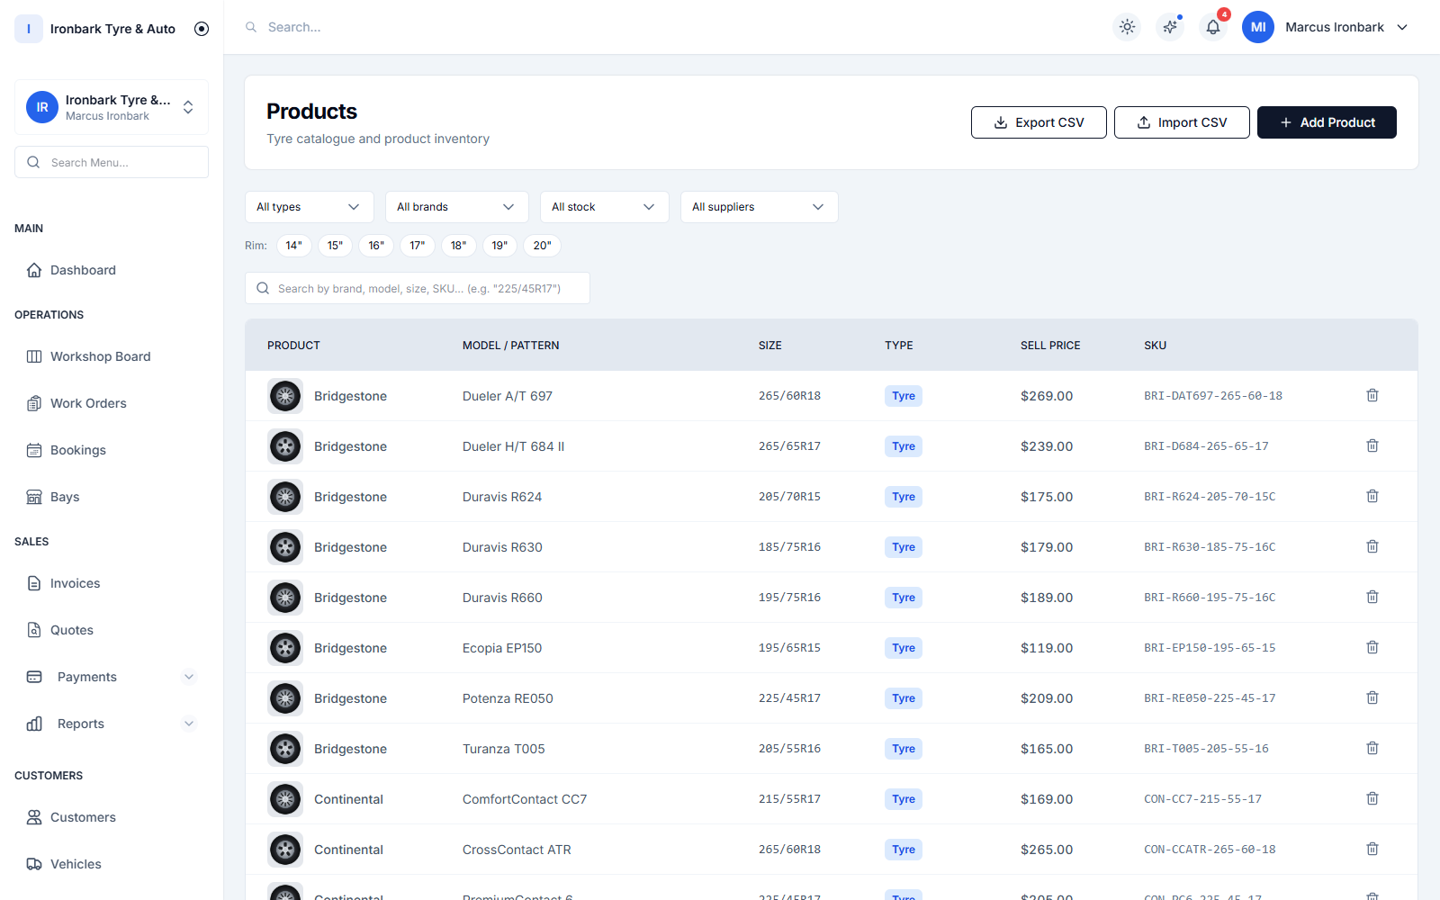Sort by the PRODUCT column header

pos(293,346)
